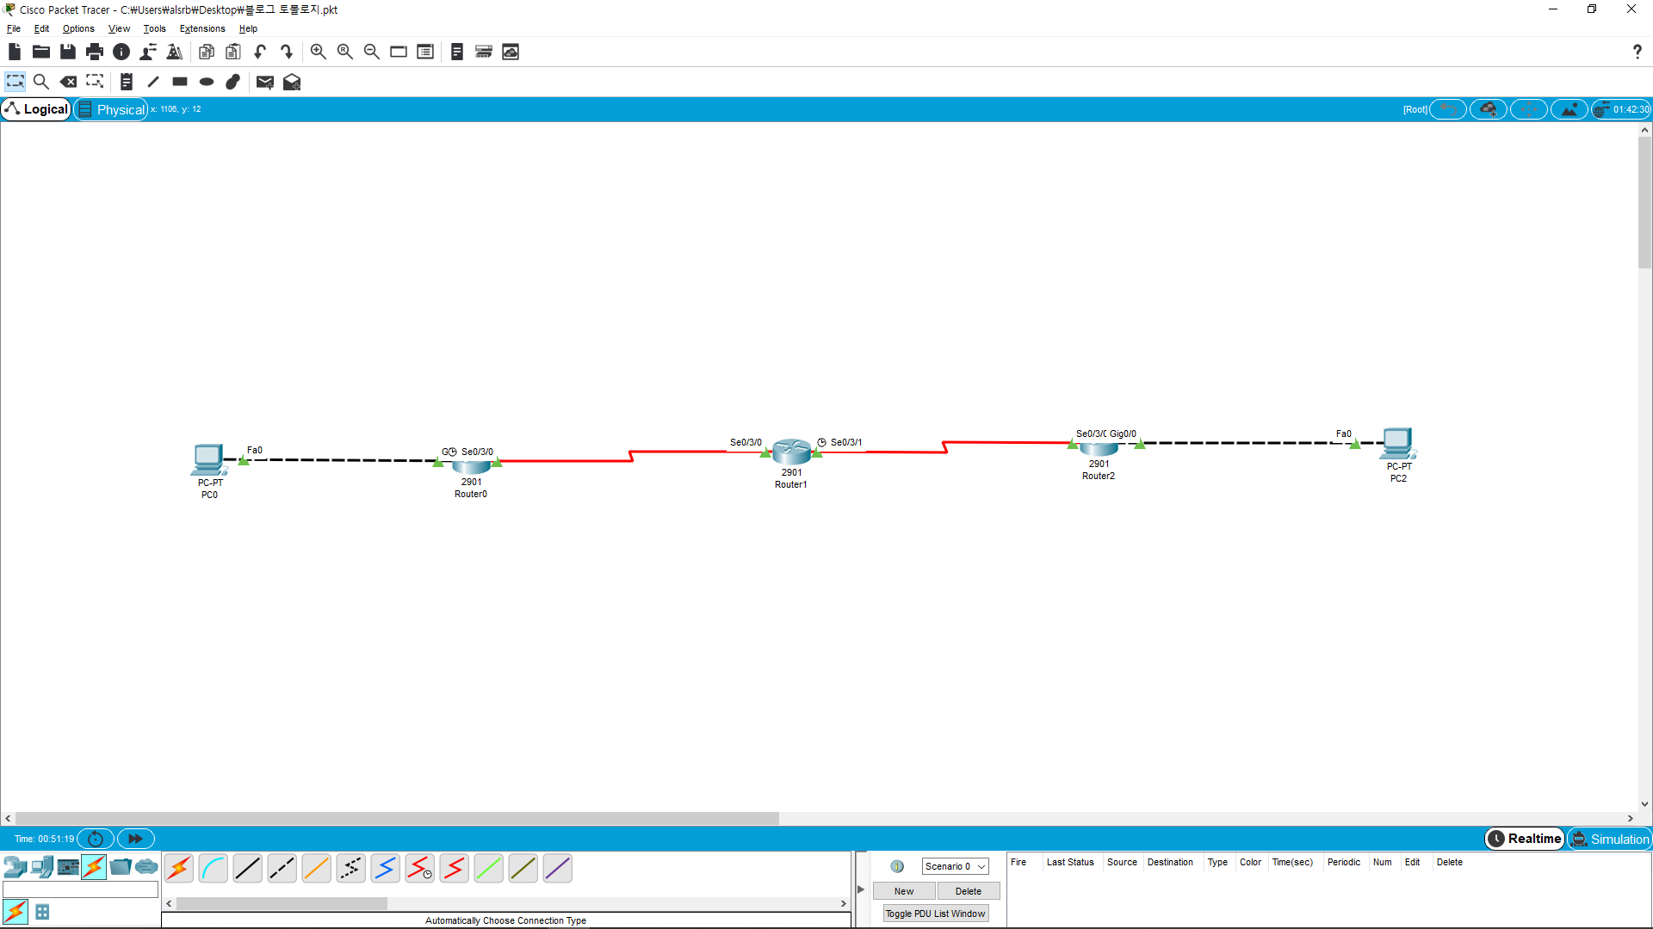Toggle to Physical workspace view

click(x=111, y=109)
